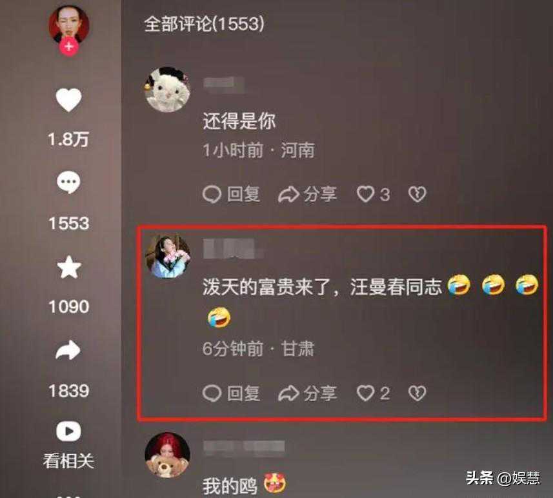The image size is (553, 498).
Task: Share the 还得是你 comment
Action: [307, 194]
